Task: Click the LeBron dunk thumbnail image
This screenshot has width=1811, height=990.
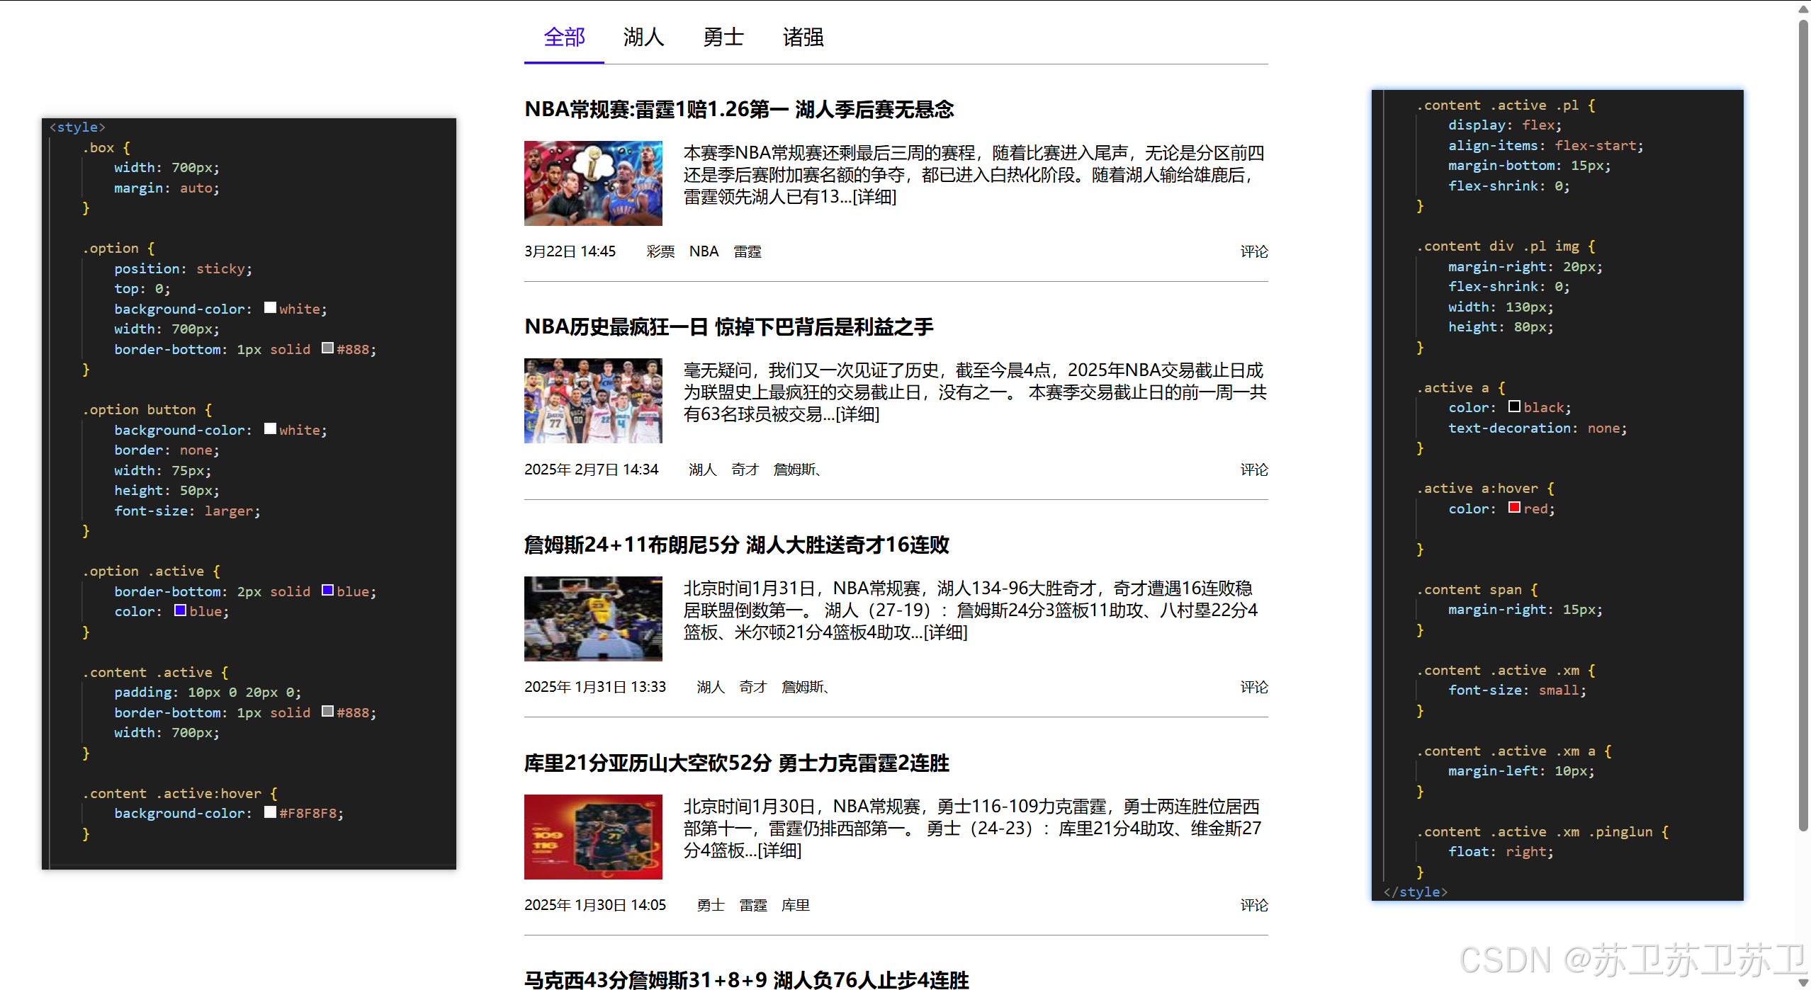Action: 593,618
